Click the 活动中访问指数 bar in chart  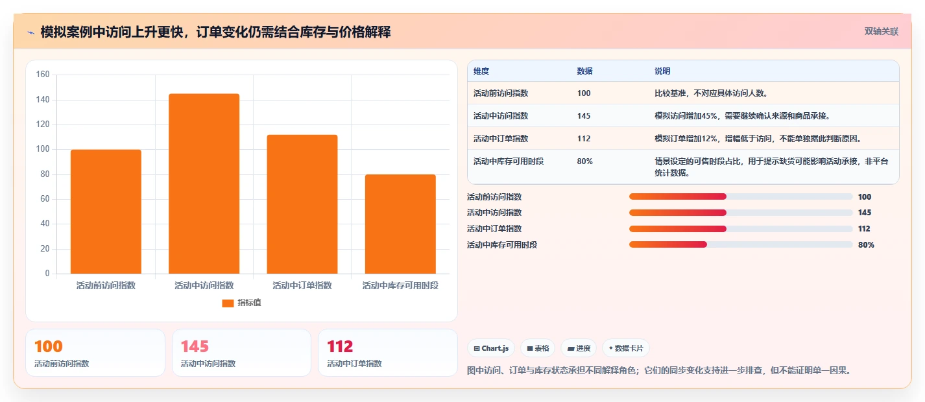pos(204,183)
